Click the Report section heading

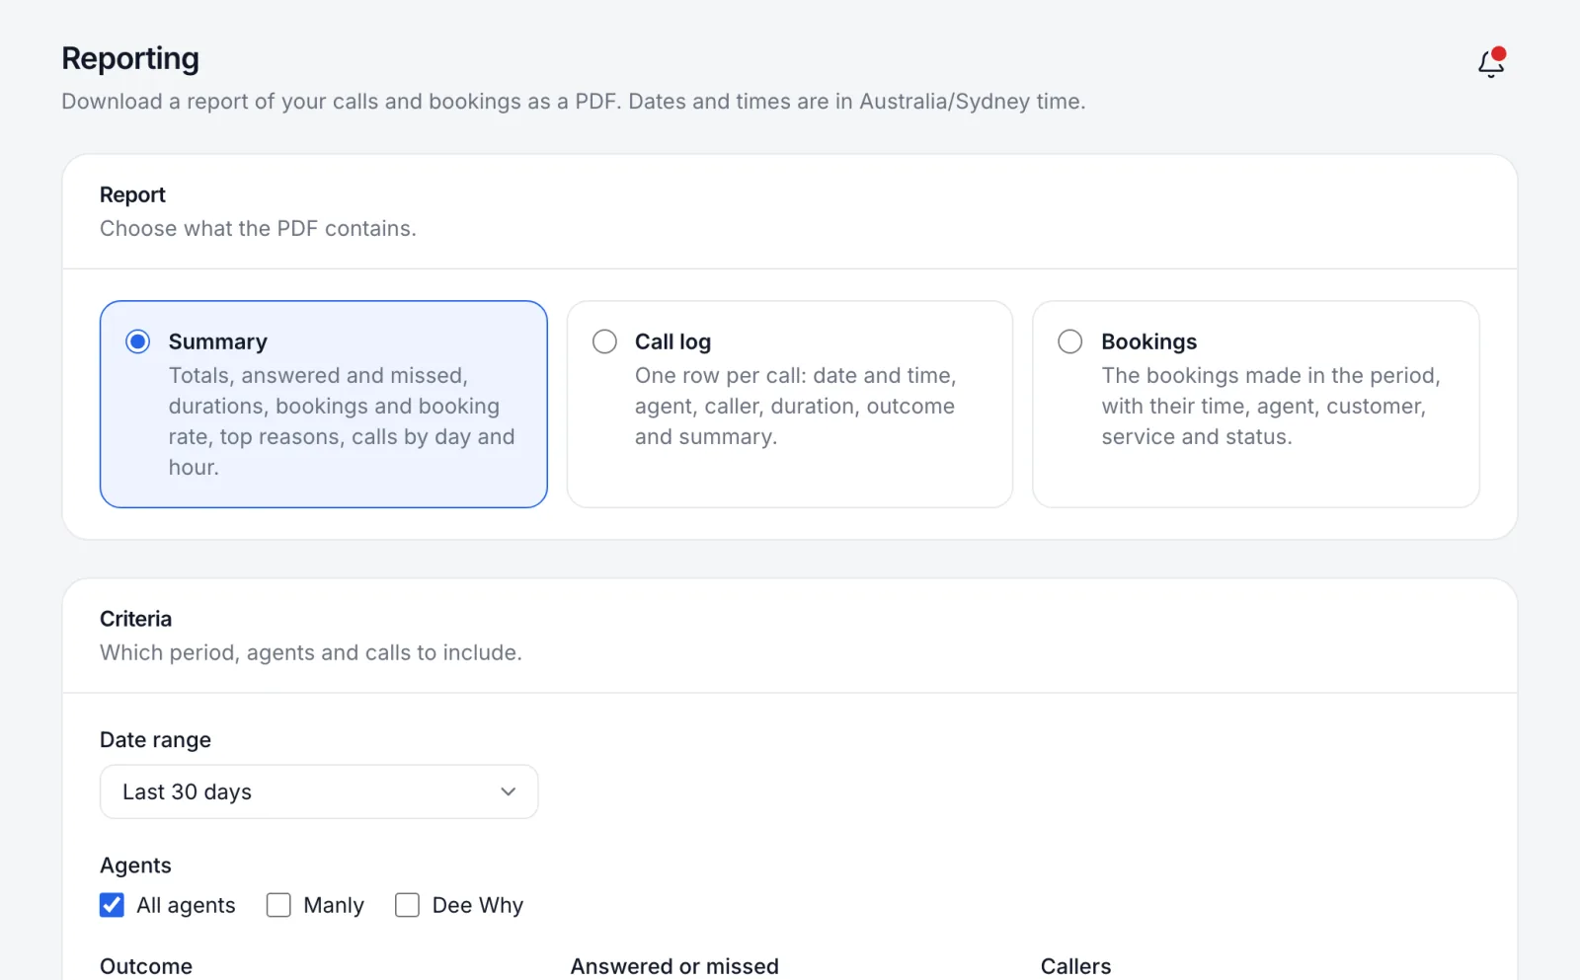pos(132,194)
